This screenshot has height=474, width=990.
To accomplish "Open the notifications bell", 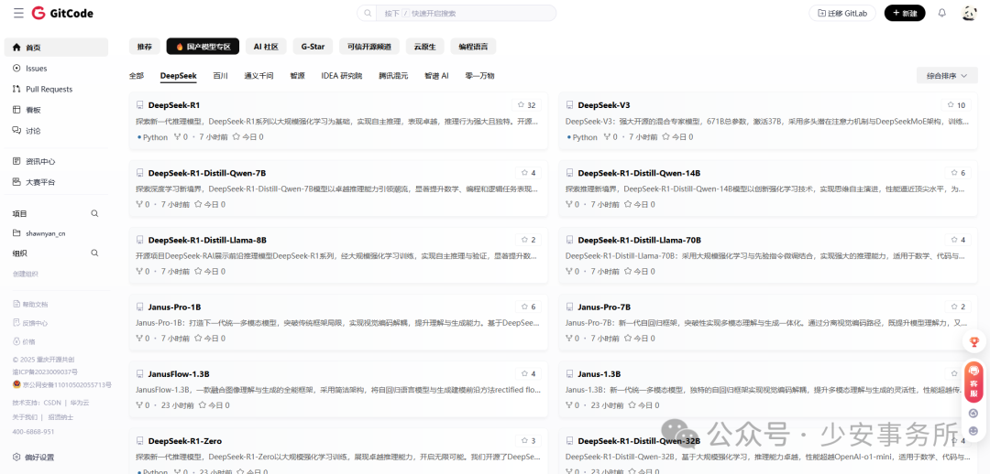I will pyautogui.click(x=942, y=13).
